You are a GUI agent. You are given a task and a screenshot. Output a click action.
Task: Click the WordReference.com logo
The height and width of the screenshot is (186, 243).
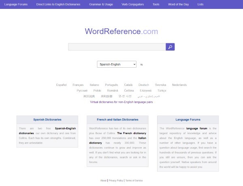(122, 32)
